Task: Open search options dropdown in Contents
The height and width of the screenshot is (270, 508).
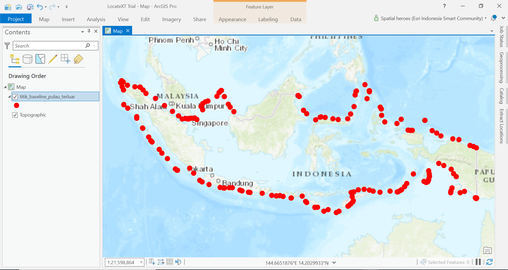Action: click(x=94, y=46)
